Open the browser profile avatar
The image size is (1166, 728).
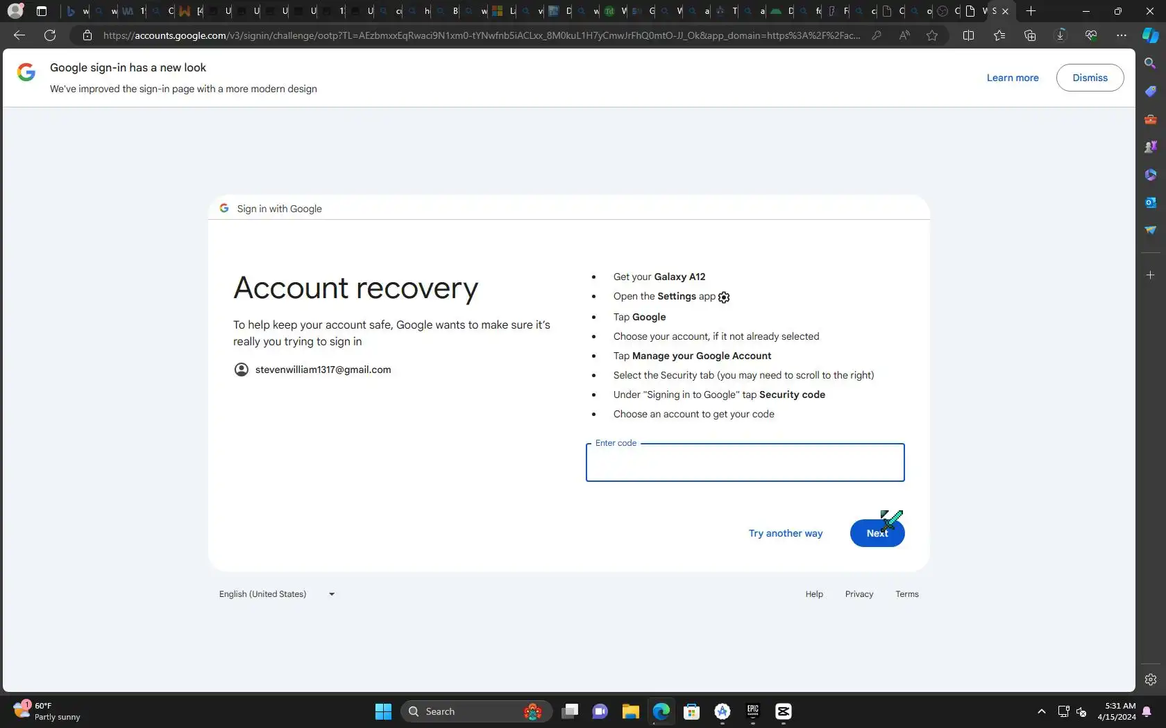tap(15, 11)
